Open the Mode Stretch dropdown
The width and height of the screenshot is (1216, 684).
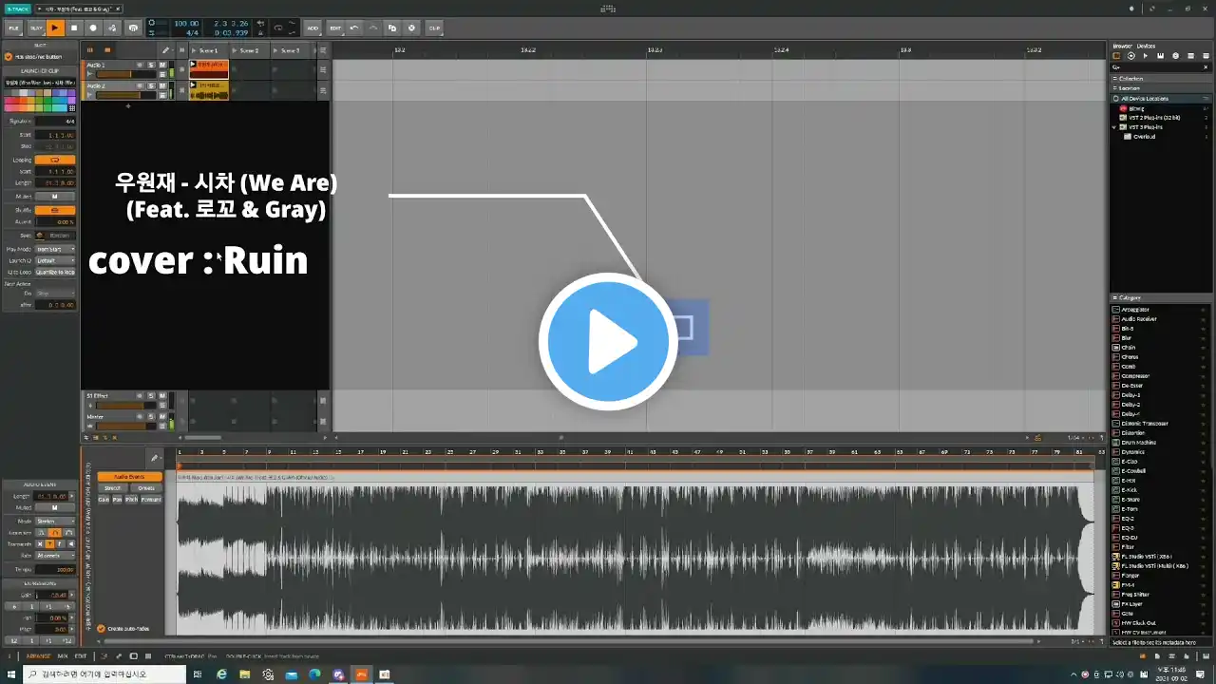pos(55,521)
